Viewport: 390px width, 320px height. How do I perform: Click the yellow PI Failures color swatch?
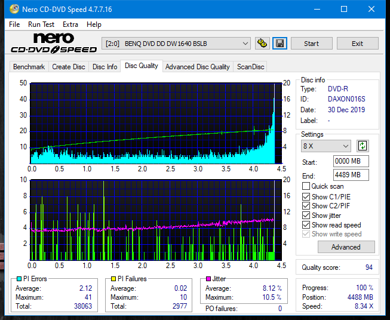[x=113, y=279]
